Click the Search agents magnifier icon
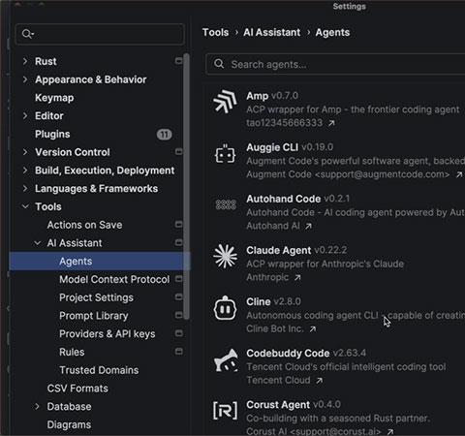The width and height of the screenshot is (465, 436). pyautogui.click(x=219, y=64)
